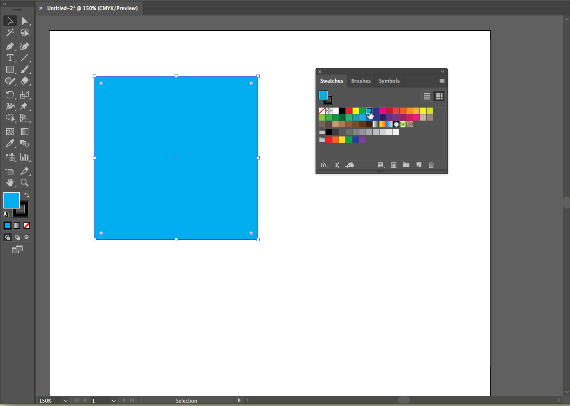Screen dimensions: 570x406
Task: Pick the Eyedropper tool
Action: coord(10,143)
